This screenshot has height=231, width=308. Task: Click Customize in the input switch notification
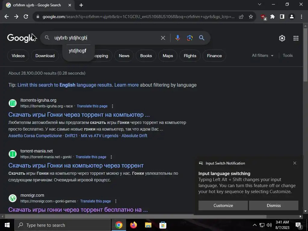tap(223, 205)
